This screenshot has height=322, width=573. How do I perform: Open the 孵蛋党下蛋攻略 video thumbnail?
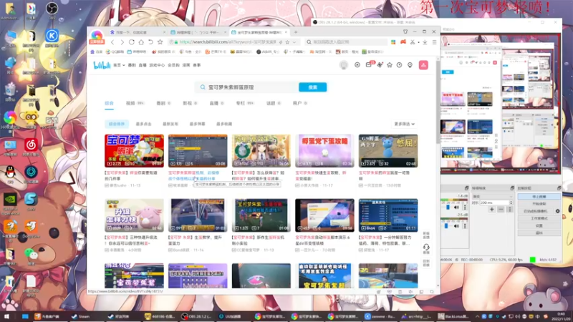(324, 151)
